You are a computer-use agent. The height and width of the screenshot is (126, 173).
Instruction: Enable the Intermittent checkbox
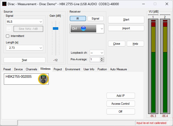click(x=7, y=36)
